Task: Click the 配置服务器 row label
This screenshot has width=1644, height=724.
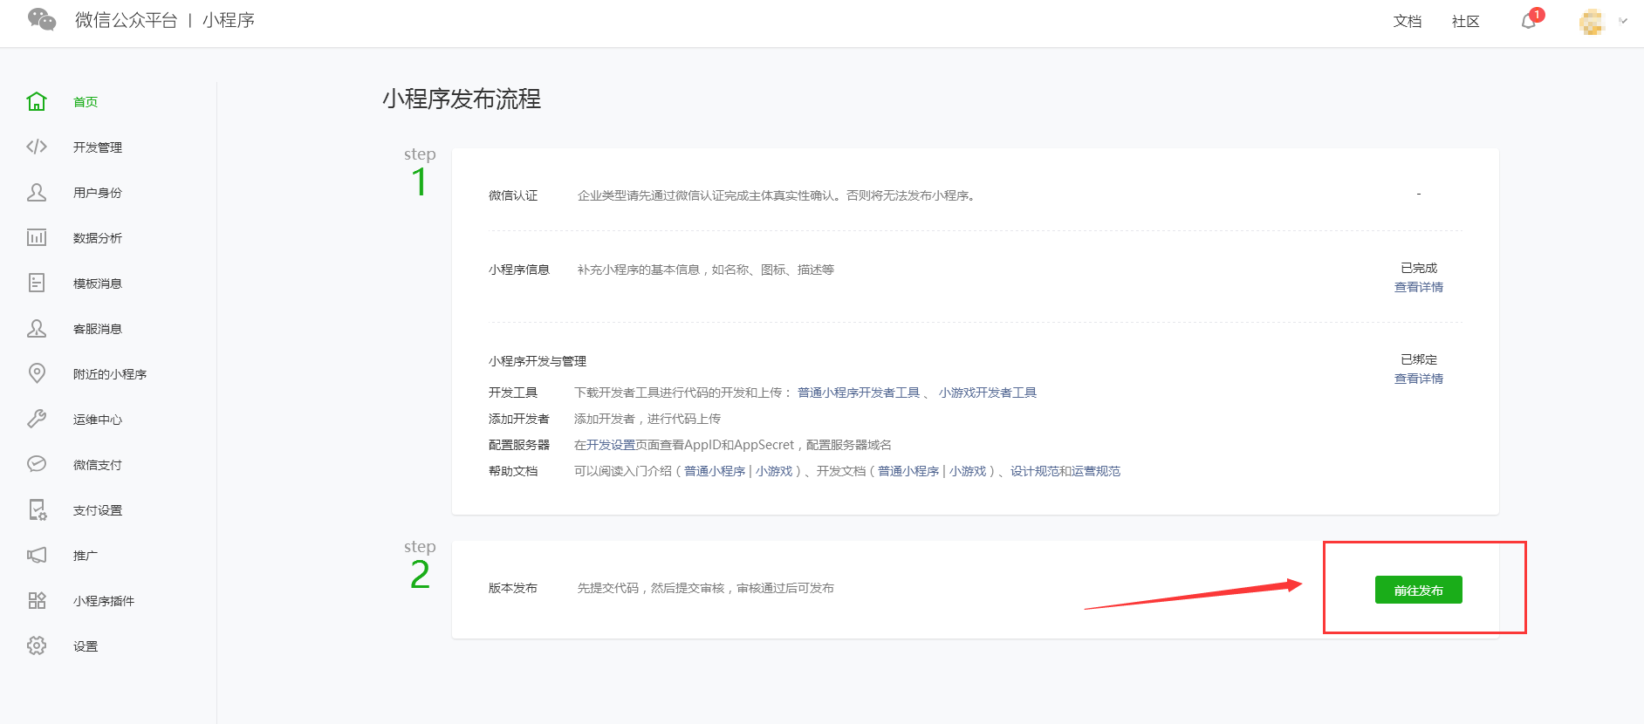Action: pos(519,445)
